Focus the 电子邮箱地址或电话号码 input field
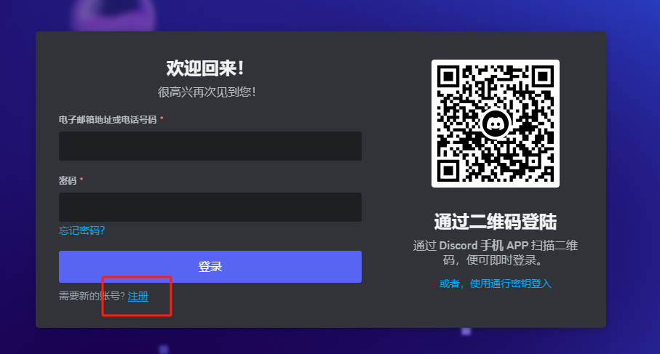 point(210,146)
